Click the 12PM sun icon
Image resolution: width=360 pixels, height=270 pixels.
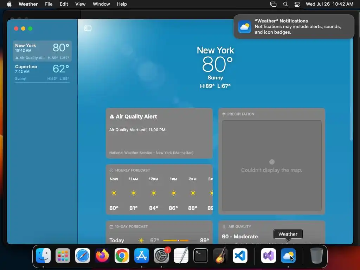pos(154,193)
